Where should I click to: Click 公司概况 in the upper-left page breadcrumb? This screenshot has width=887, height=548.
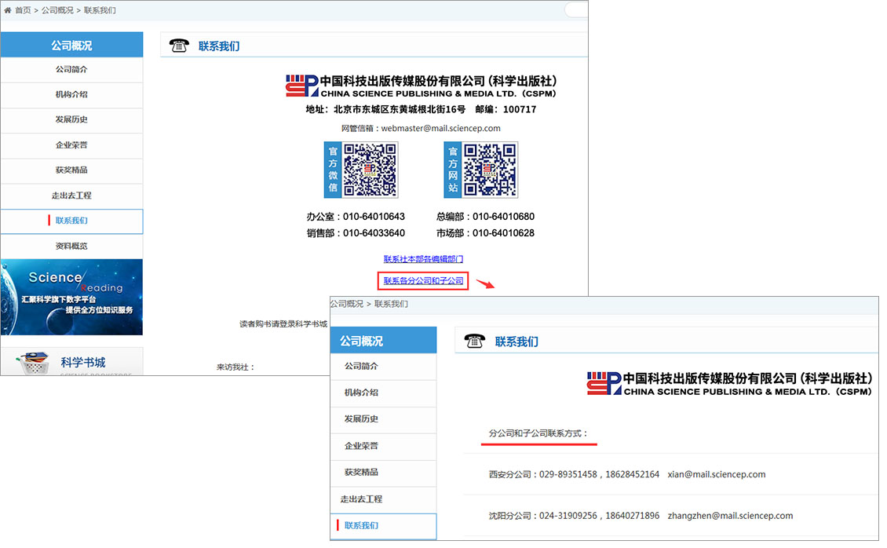tap(57, 10)
